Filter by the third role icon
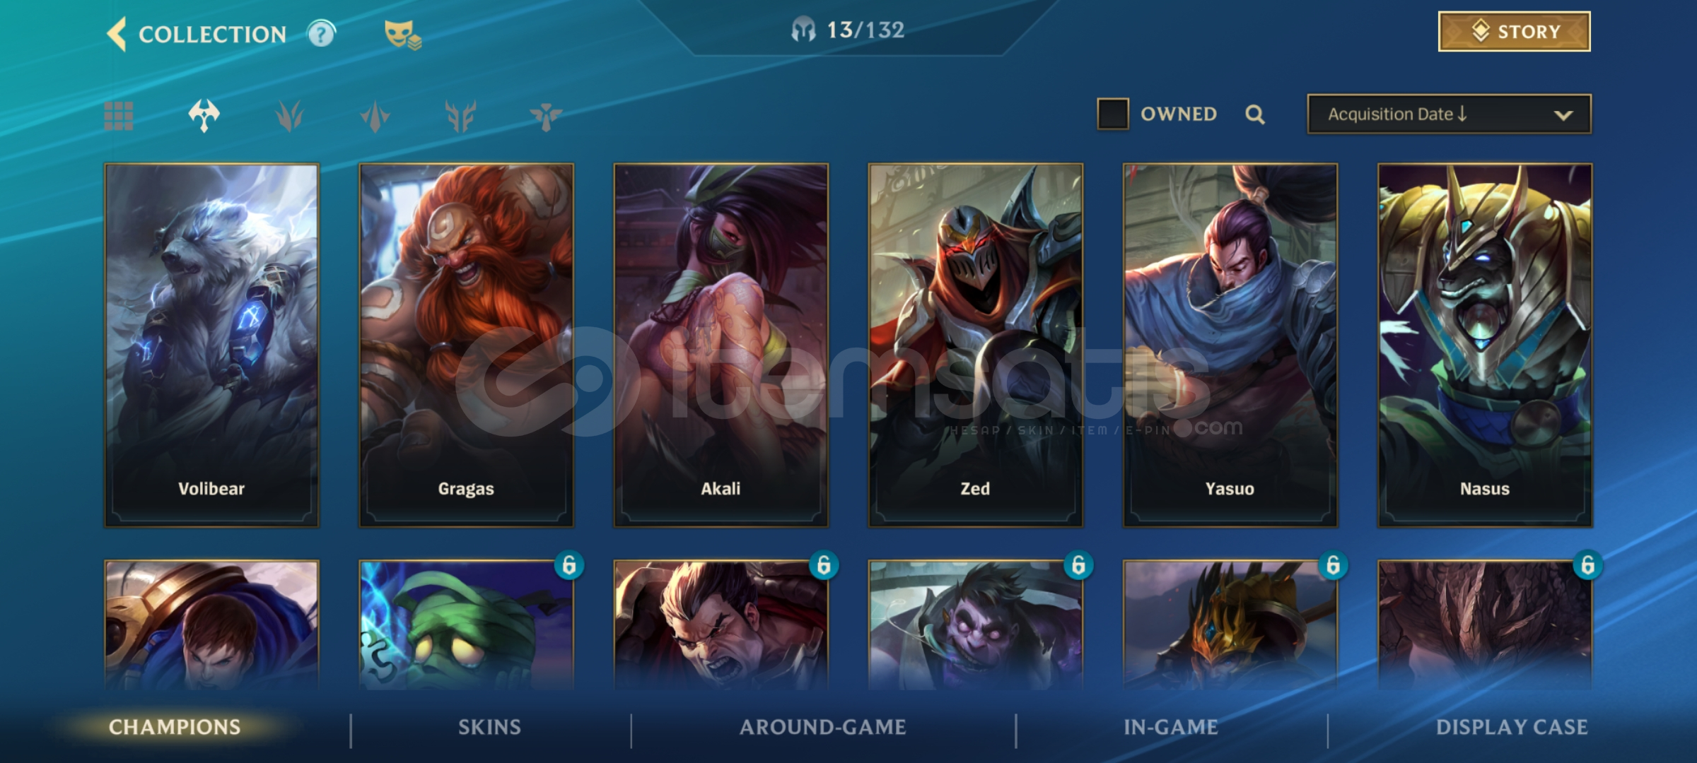 375,116
